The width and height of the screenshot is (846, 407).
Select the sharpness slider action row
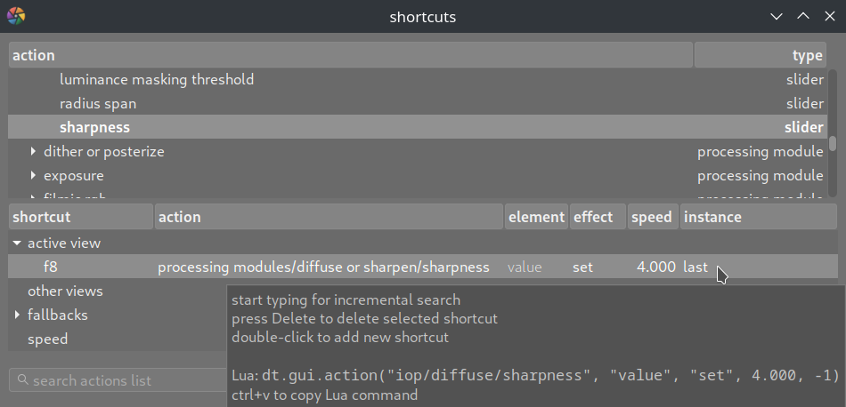coord(94,128)
